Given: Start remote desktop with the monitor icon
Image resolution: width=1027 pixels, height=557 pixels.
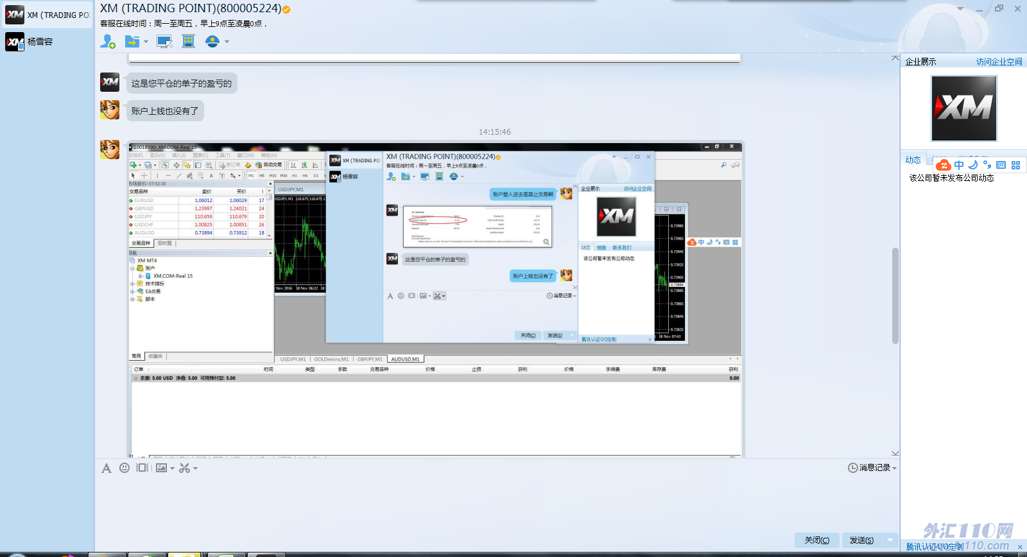Looking at the screenshot, I should pos(164,42).
